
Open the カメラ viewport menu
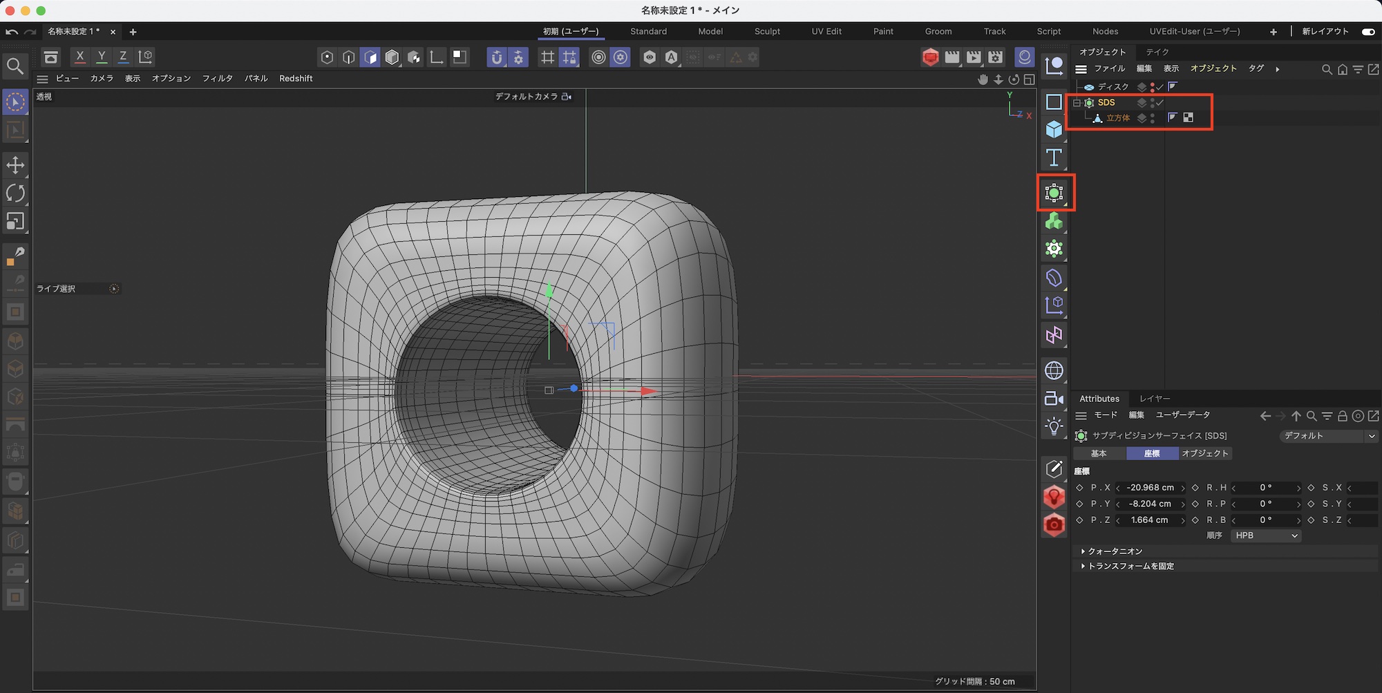point(102,79)
